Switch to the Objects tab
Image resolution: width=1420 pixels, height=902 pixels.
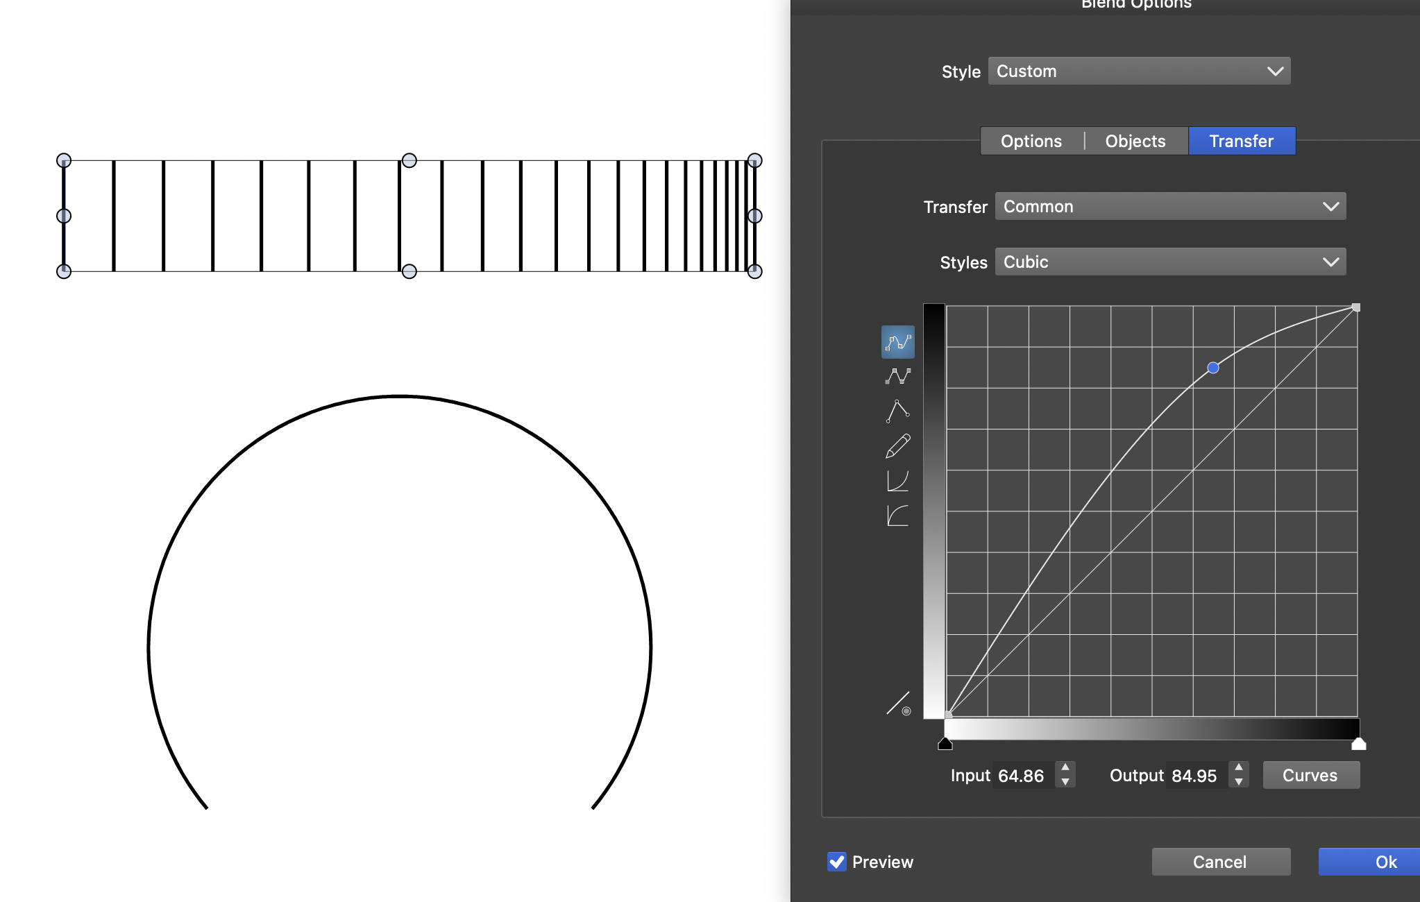click(x=1135, y=142)
